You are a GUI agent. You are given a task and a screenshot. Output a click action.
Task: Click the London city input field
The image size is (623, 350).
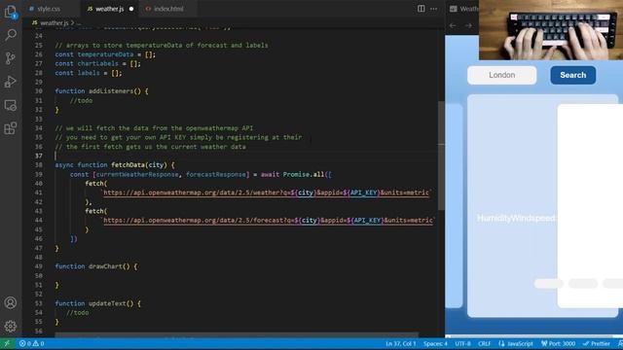(502, 75)
